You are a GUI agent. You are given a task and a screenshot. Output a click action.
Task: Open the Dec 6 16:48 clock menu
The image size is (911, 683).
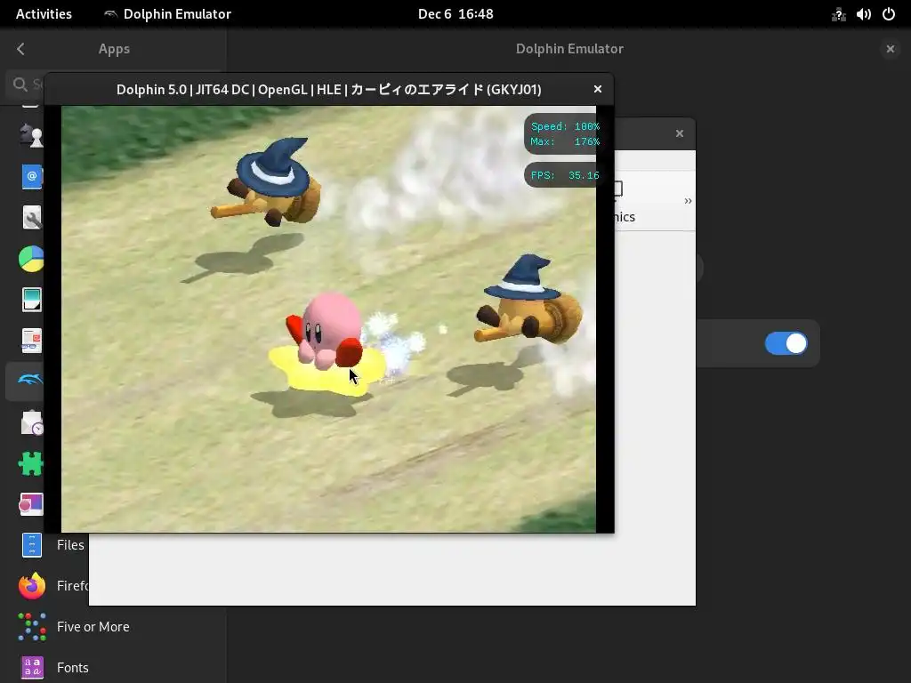coord(455,14)
